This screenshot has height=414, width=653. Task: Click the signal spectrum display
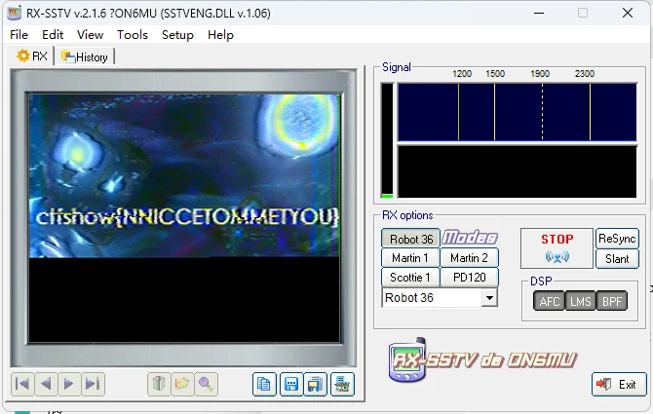pyautogui.click(x=517, y=112)
